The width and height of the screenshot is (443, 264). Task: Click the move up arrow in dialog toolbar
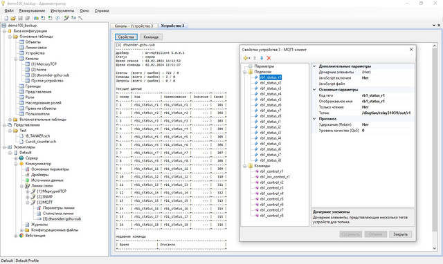pyautogui.click(x=255, y=58)
